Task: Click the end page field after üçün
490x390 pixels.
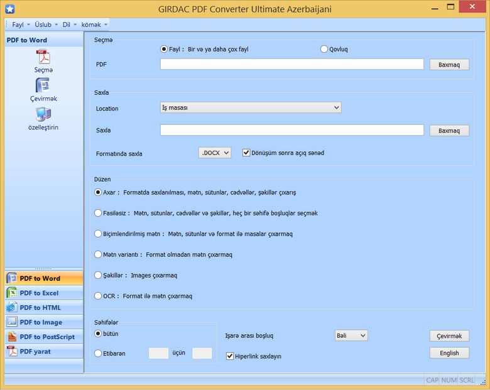Action: pos(202,353)
